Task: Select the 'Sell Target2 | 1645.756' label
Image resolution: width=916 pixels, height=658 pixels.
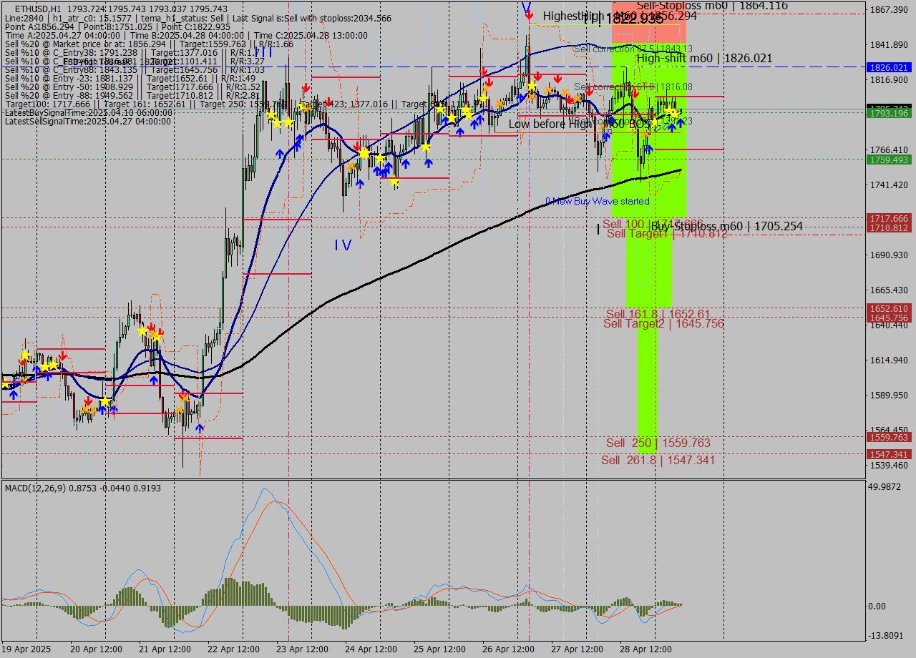Action: [x=663, y=324]
